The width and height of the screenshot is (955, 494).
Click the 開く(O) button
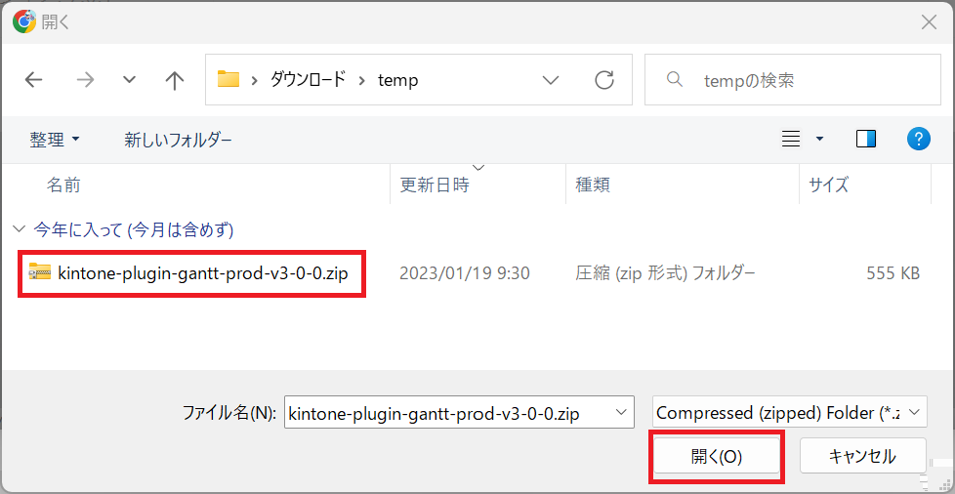pos(717,456)
